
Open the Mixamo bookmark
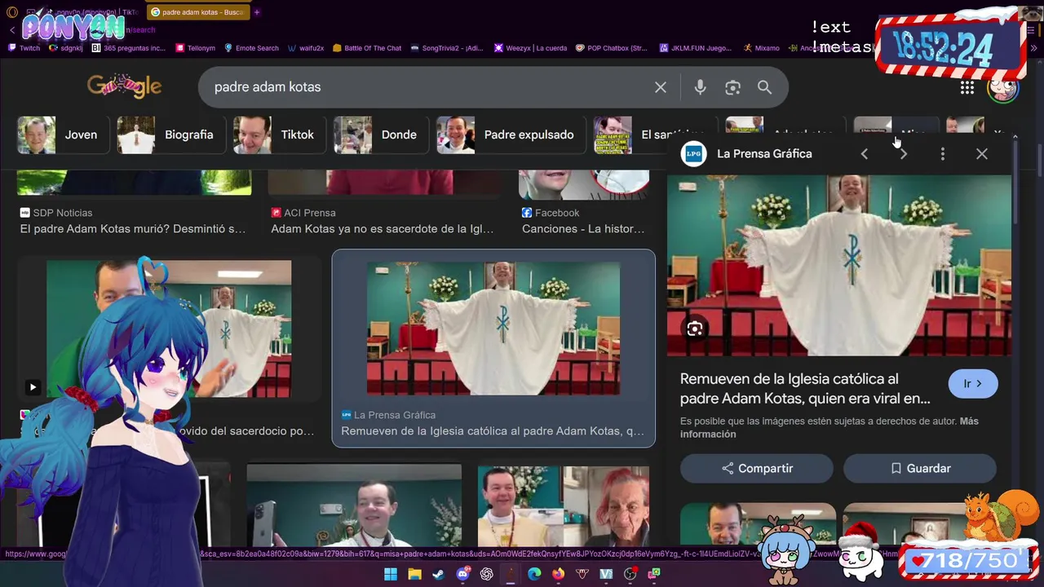point(761,48)
